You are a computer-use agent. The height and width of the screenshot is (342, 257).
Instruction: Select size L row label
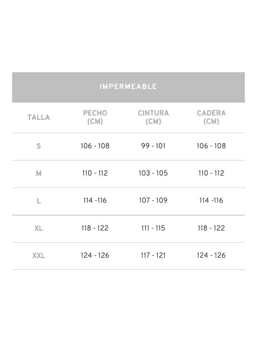click(39, 201)
